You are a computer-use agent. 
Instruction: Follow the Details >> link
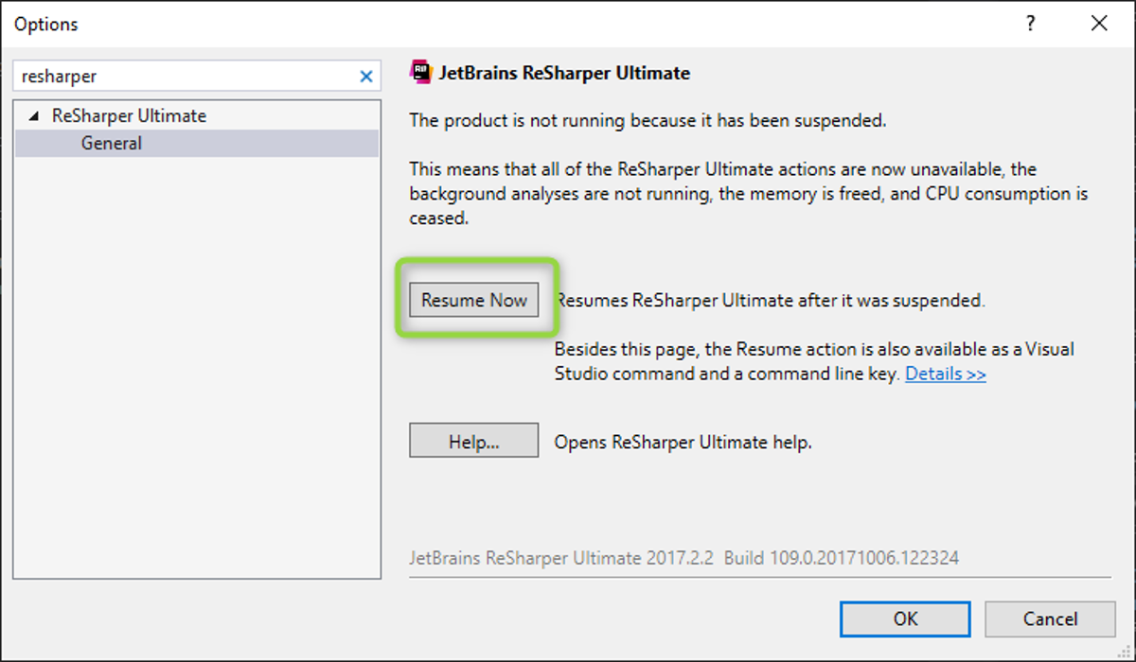945,374
